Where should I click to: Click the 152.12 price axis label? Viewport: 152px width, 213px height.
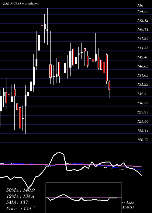(x=143, y=20)
